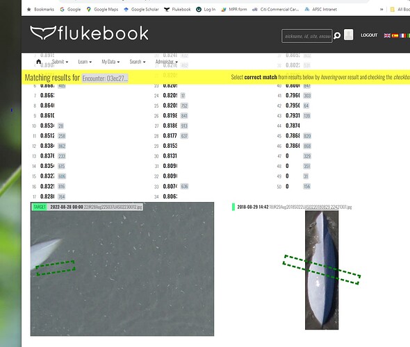Open the MPR form bookmark
410x347 pixels.
click(x=234, y=10)
